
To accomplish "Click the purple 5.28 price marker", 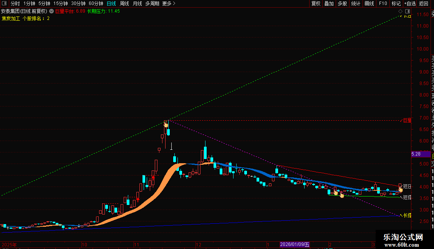I will click(x=421, y=154).
